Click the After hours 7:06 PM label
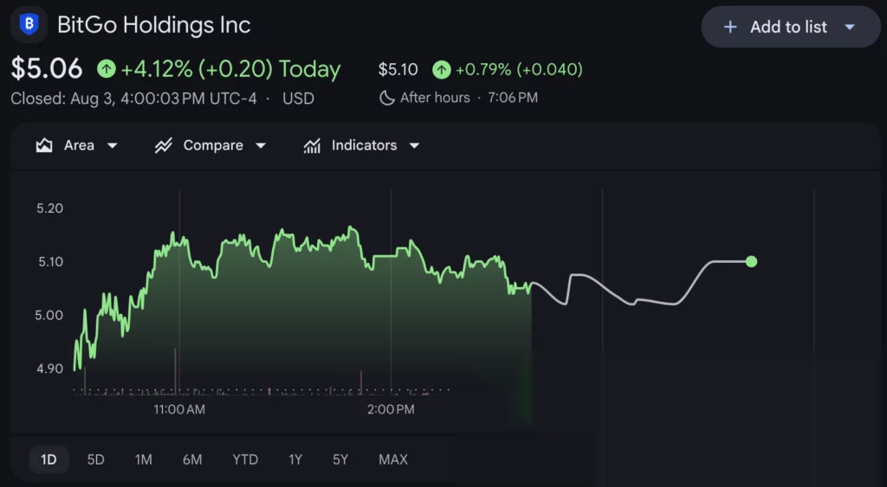 coord(469,98)
